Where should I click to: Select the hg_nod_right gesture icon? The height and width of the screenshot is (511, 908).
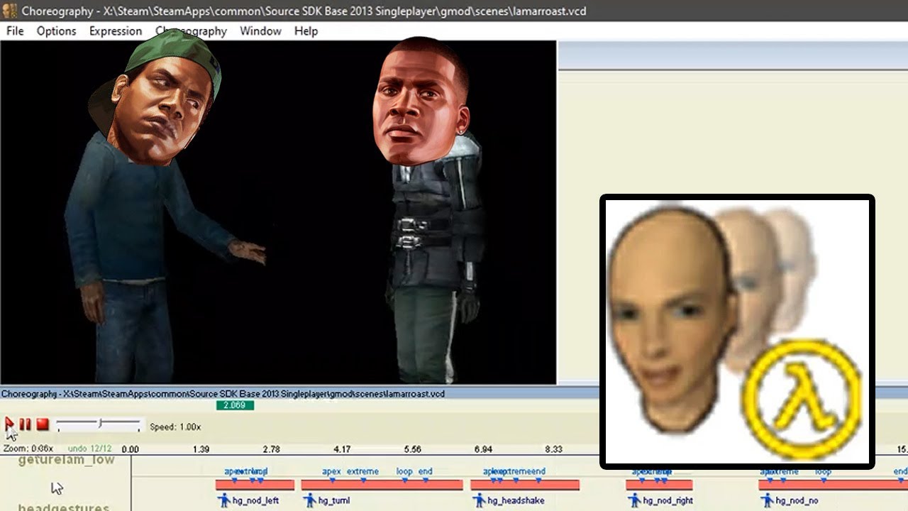(x=634, y=500)
